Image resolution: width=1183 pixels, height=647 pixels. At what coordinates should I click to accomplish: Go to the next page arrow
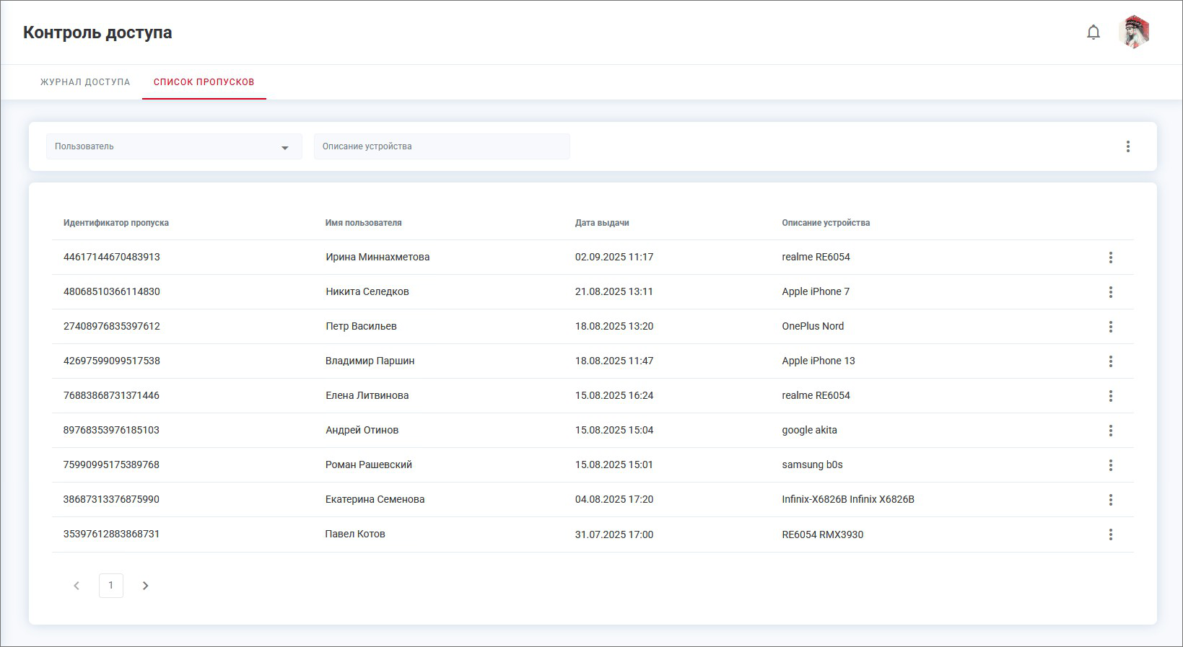coord(145,586)
